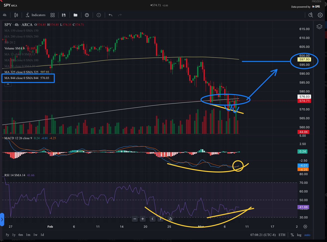
Task: Select the 1m date range
Action: click(28, 235)
